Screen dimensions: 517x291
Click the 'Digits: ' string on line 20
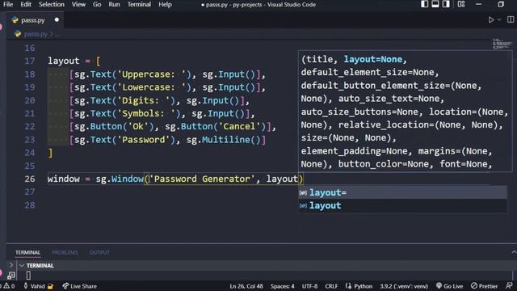point(144,100)
